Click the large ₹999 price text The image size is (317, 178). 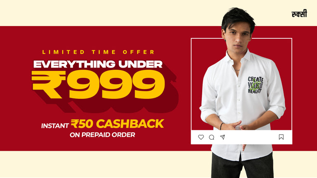(98, 84)
